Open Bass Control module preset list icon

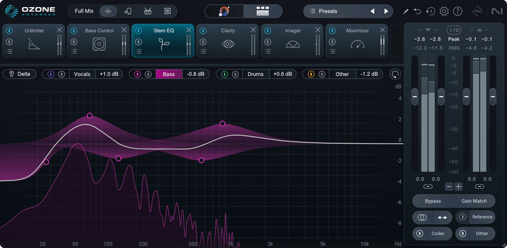pyautogui.click(x=74, y=51)
